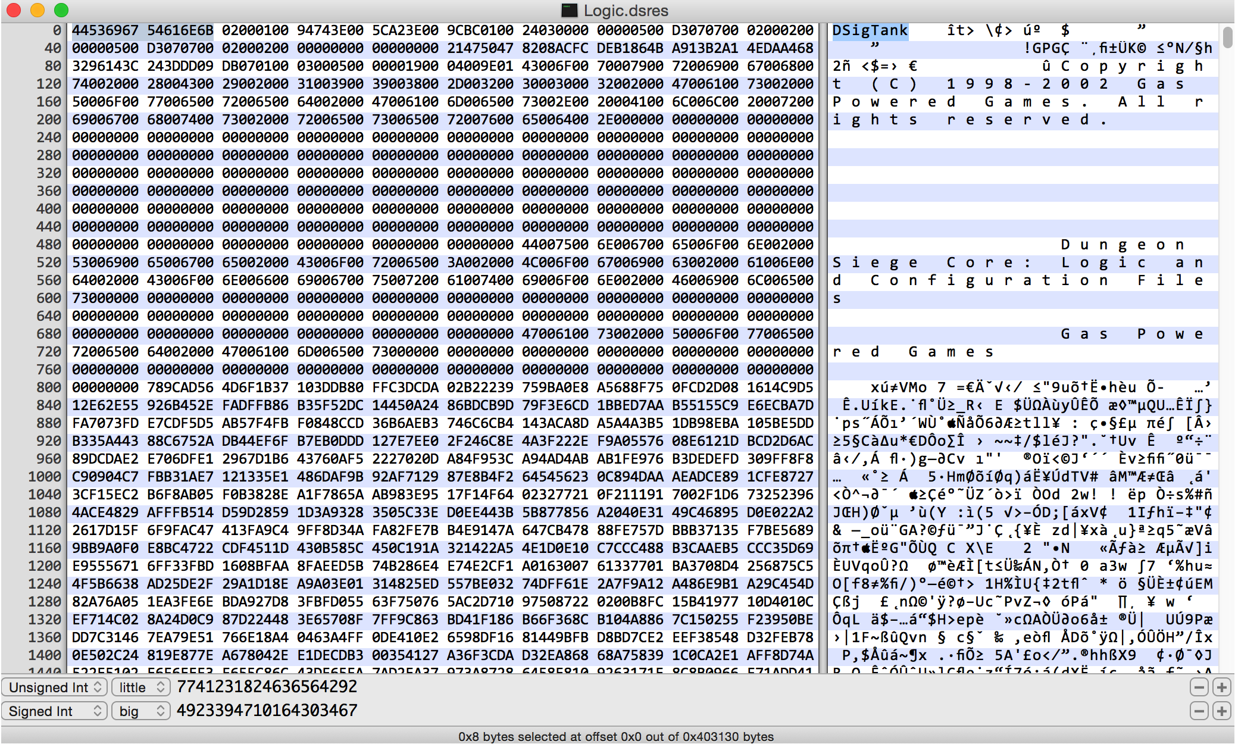
Task: Minimize the window with the yellow button
Action: pos(37,10)
